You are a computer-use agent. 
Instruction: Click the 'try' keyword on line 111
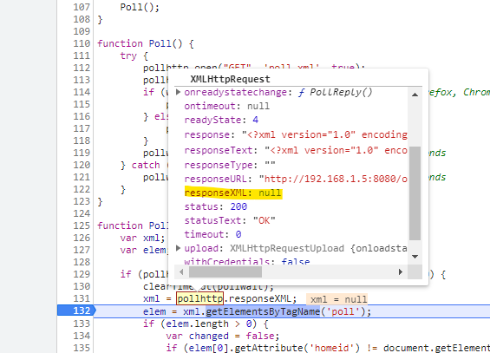[128, 56]
